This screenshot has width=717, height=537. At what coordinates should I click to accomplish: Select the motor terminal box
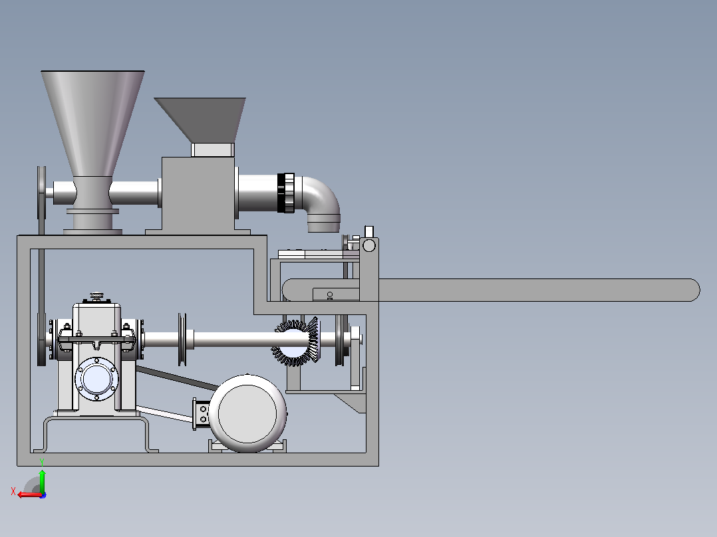[201, 414]
